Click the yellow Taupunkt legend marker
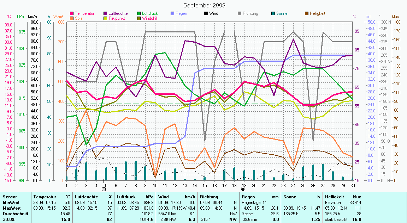Screen dimensions: 407x223 point(106,18)
